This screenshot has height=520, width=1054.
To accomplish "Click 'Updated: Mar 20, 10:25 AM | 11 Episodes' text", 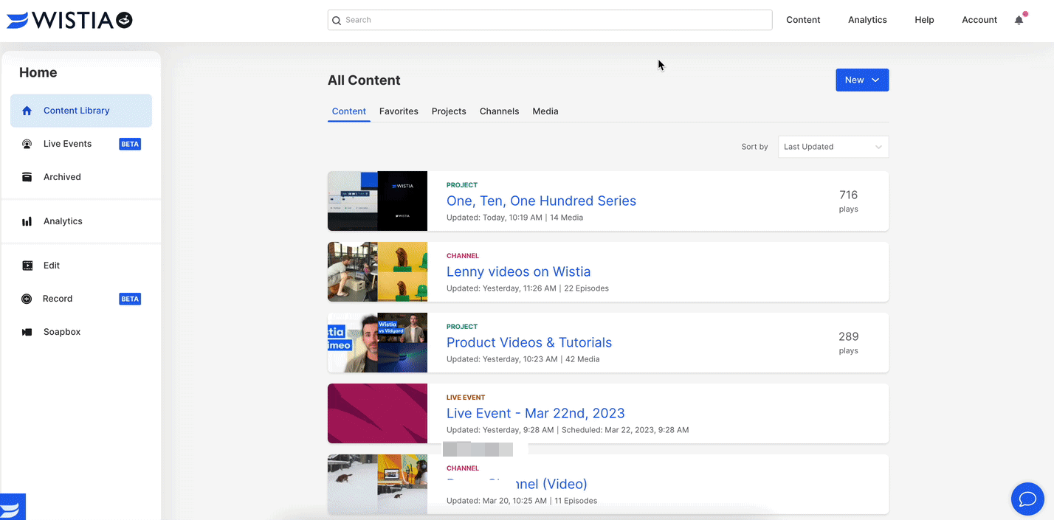I will tap(522, 501).
